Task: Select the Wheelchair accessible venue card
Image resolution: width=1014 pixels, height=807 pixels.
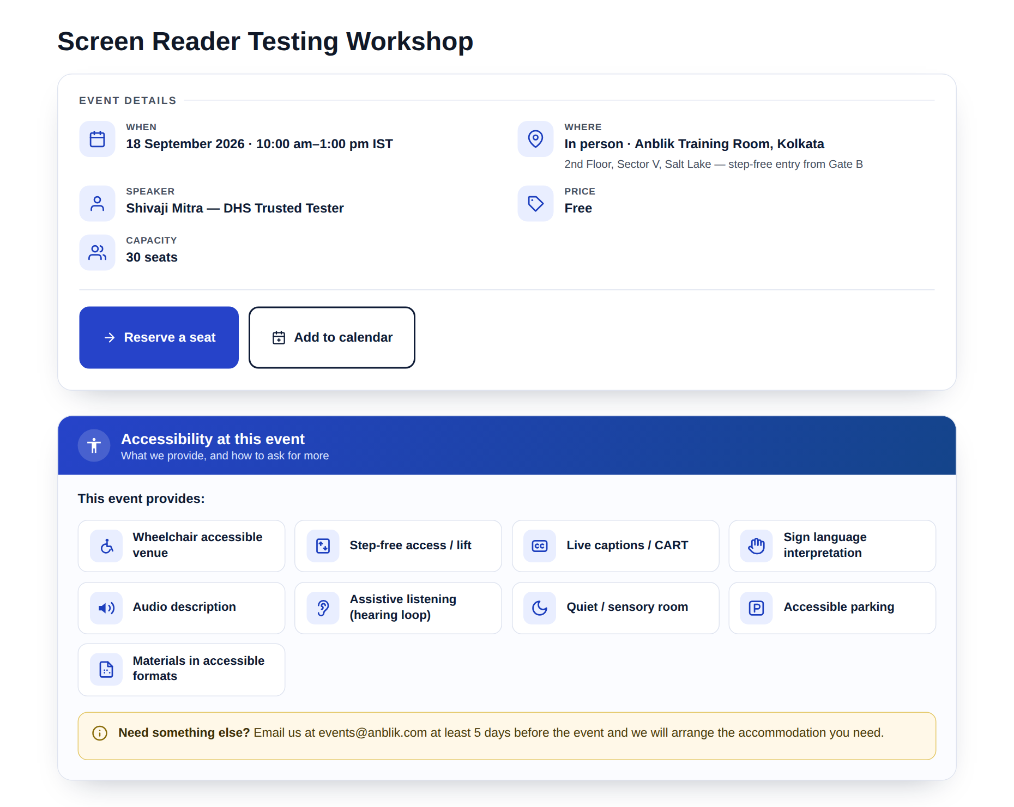Action: pyautogui.click(x=182, y=545)
